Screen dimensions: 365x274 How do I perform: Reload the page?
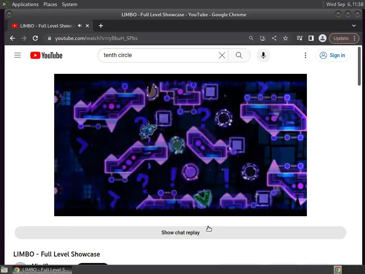[35, 38]
